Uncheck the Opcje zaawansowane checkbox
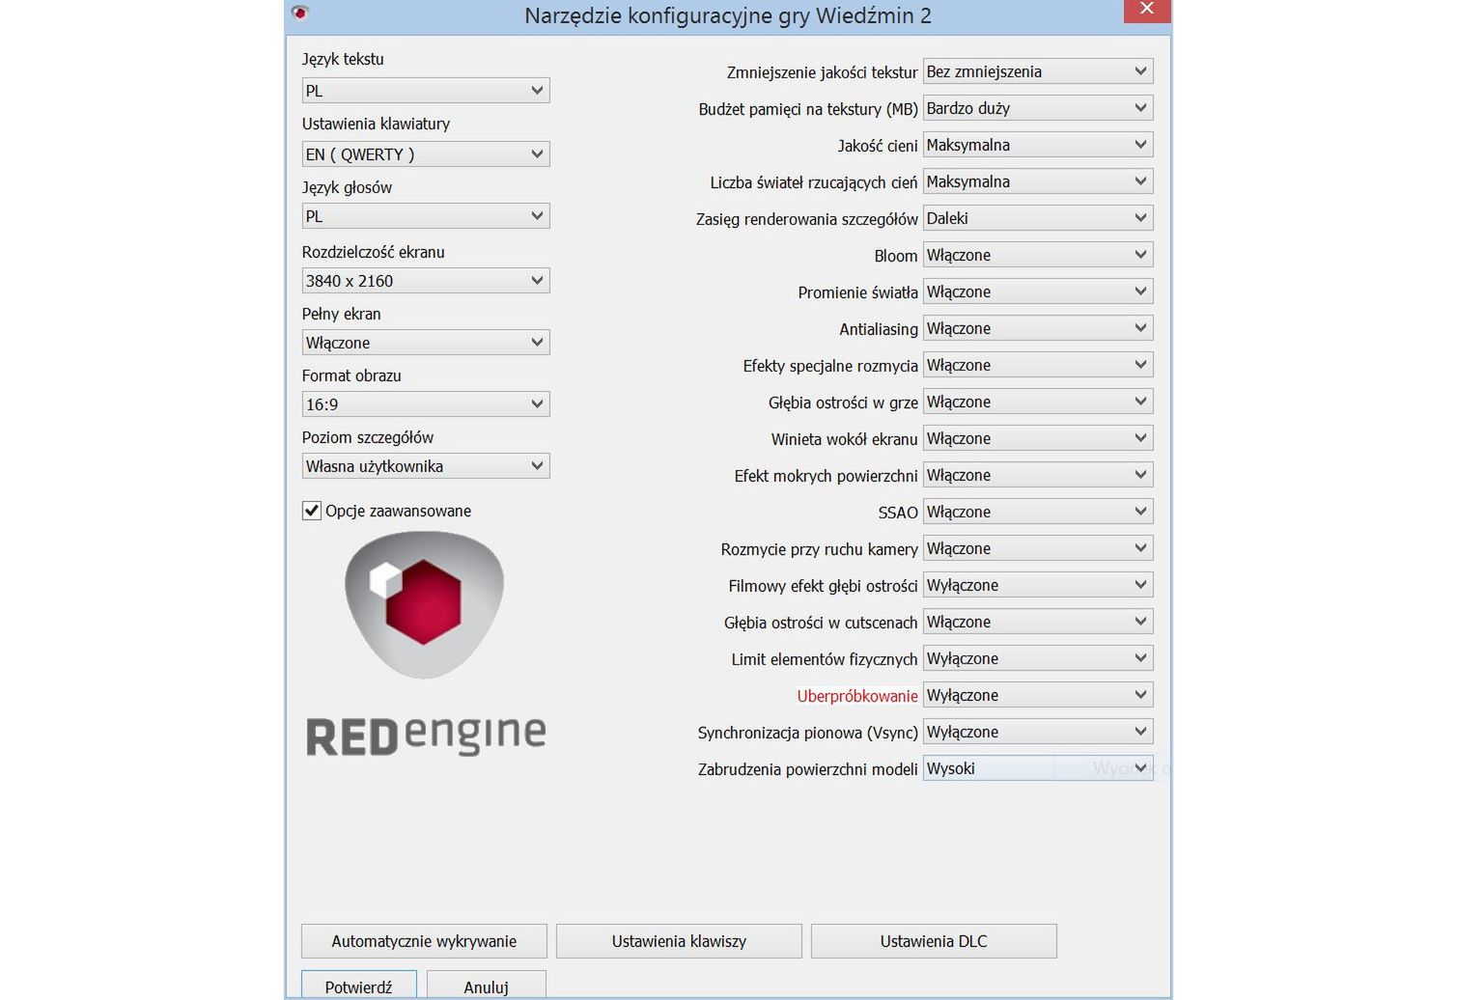The width and height of the screenshot is (1458, 1000). pos(312,511)
